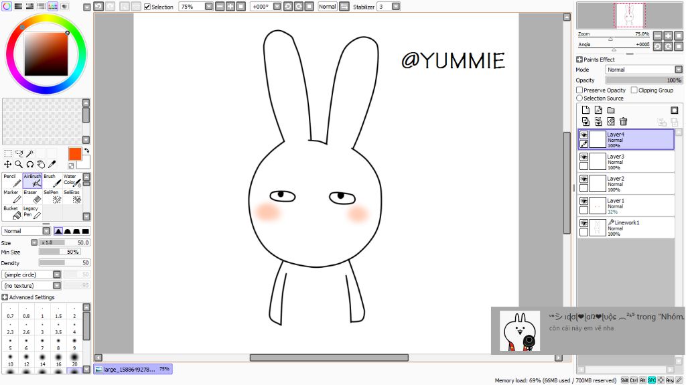The height and width of the screenshot is (385, 686).
Task: Switch to the large_1588649278 canvas tab
Action: click(x=133, y=369)
